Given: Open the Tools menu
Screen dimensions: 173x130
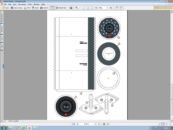Looking at the screenshot, I should click(30, 4).
